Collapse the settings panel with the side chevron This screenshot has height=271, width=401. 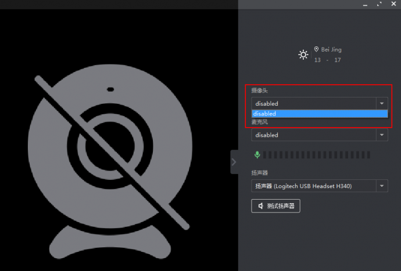point(234,162)
